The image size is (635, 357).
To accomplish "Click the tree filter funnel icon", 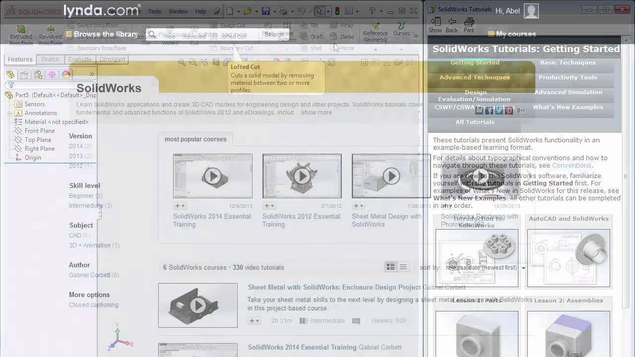I will click(x=11, y=85).
